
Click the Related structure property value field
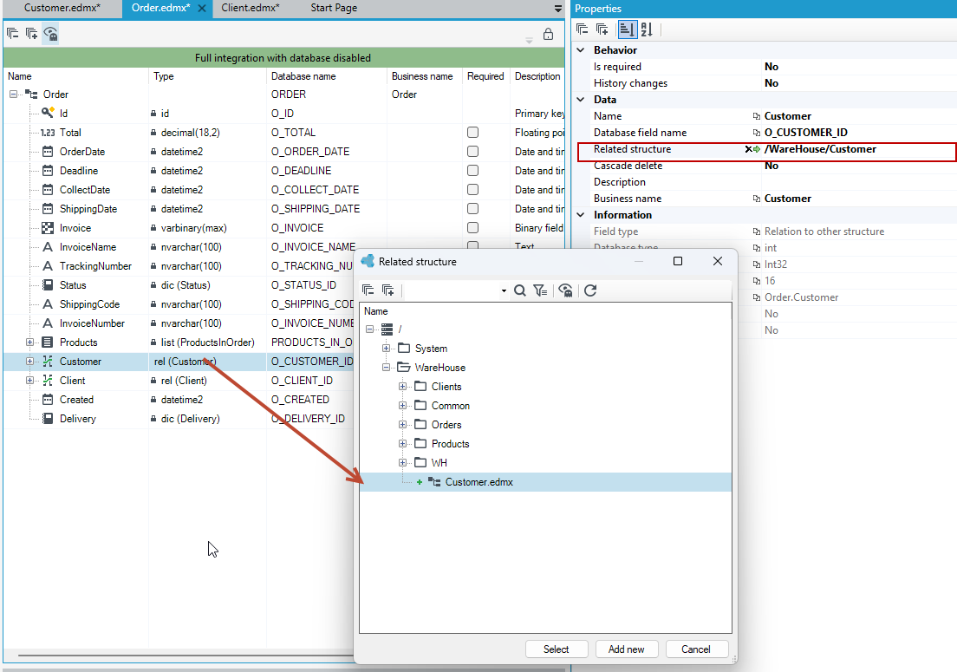859,149
